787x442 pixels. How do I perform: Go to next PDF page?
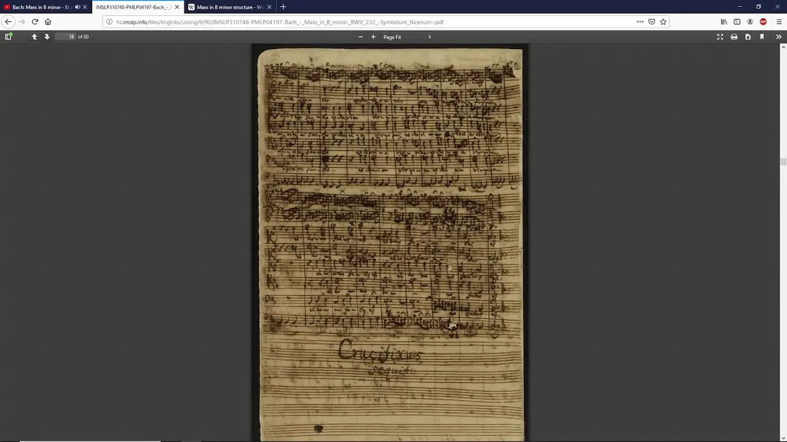(x=47, y=37)
